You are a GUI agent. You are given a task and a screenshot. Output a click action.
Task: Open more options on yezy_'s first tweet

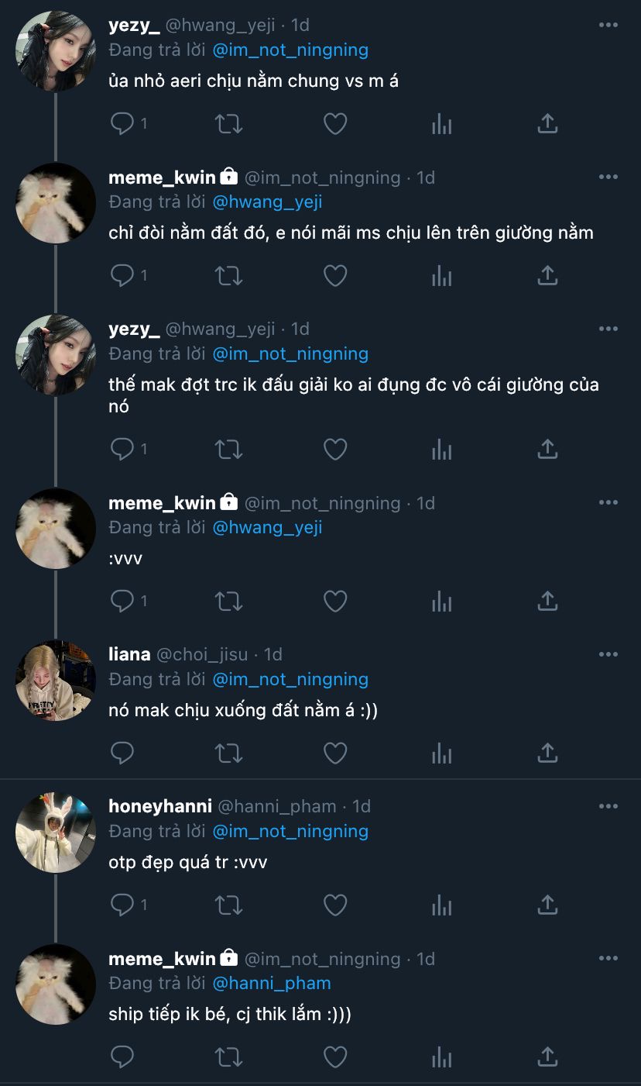pyautogui.click(x=608, y=26)
